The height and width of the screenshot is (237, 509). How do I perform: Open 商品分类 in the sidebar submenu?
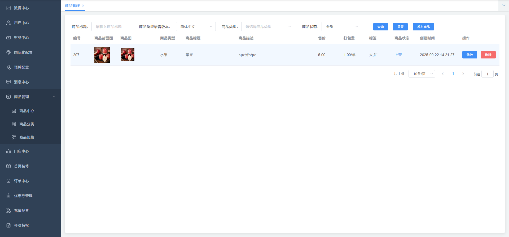pyautogui.click(x=27, y=124)
